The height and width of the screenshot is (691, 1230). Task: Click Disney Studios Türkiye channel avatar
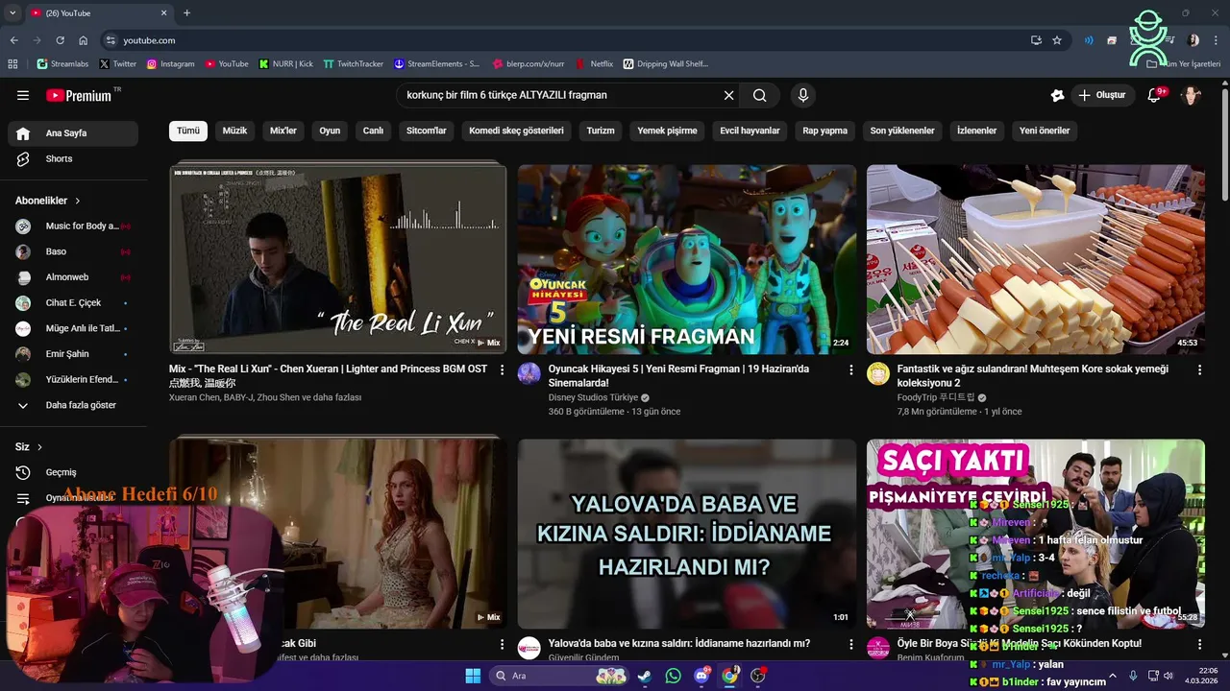point(529,374)
